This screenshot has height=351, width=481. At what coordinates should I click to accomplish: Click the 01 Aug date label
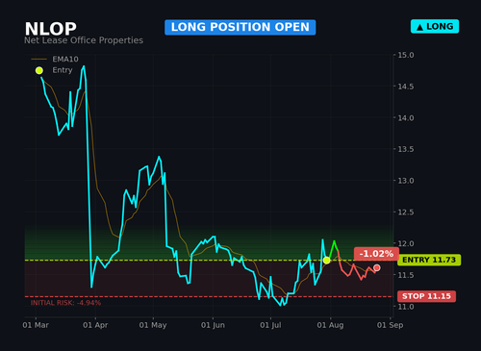[x=330, y=325]
